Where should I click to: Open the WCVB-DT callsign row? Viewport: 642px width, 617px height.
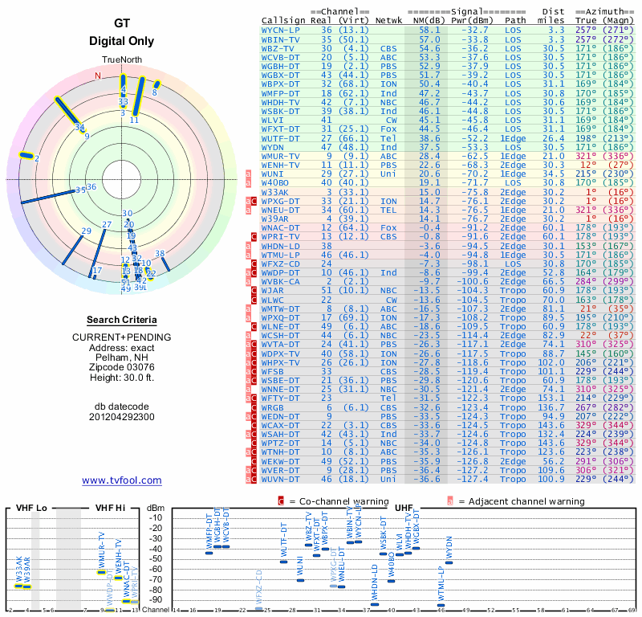pos(280,57)
